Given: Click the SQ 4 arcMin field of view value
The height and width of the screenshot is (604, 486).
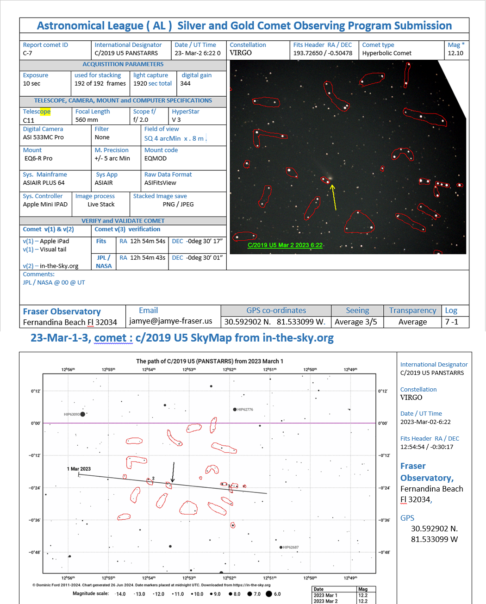Looking at the screenshot, I should (x=174, y=138).
